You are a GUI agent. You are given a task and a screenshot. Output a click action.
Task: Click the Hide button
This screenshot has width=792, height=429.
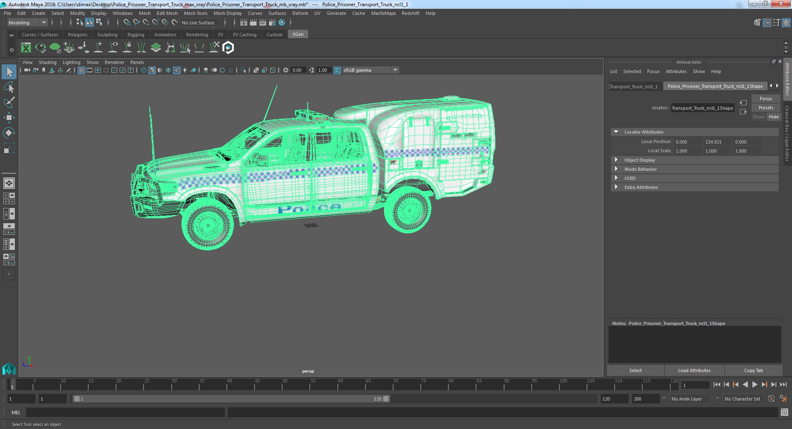[x=773, y=117]
